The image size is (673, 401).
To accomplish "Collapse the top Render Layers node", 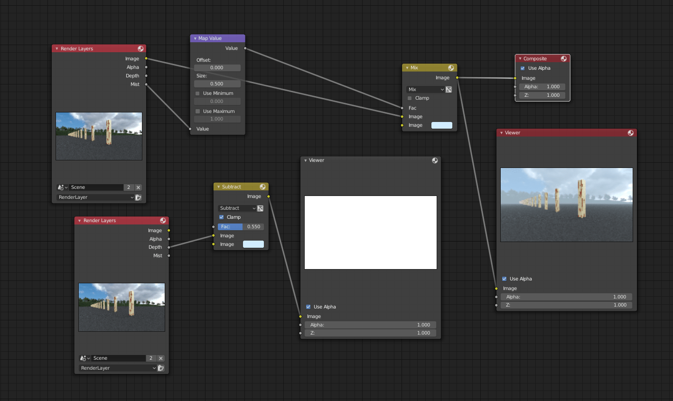I will click(x=57, y=49).
